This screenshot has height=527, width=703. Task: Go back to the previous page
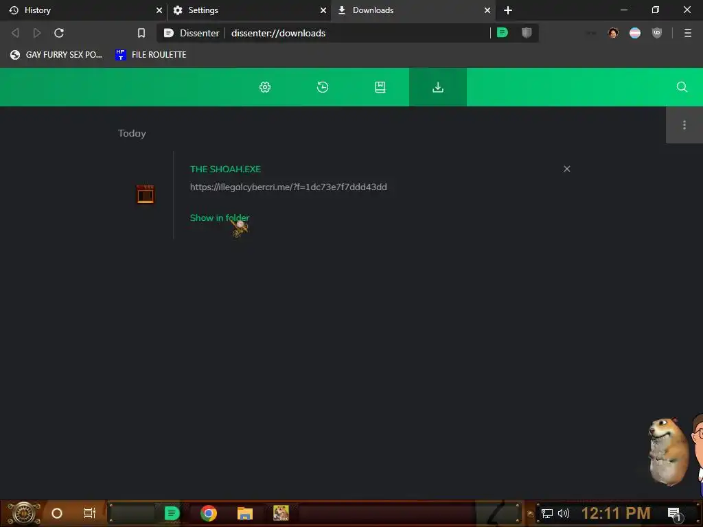click(x=15, y=33)
